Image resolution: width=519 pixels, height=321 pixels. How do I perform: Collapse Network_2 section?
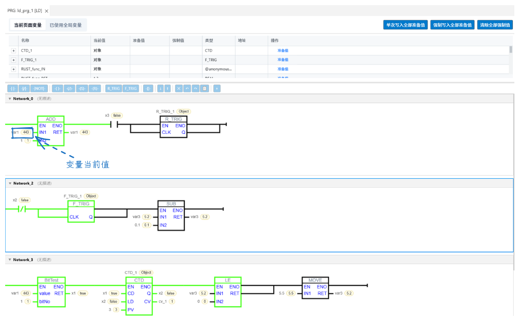[x=10, y=183]
